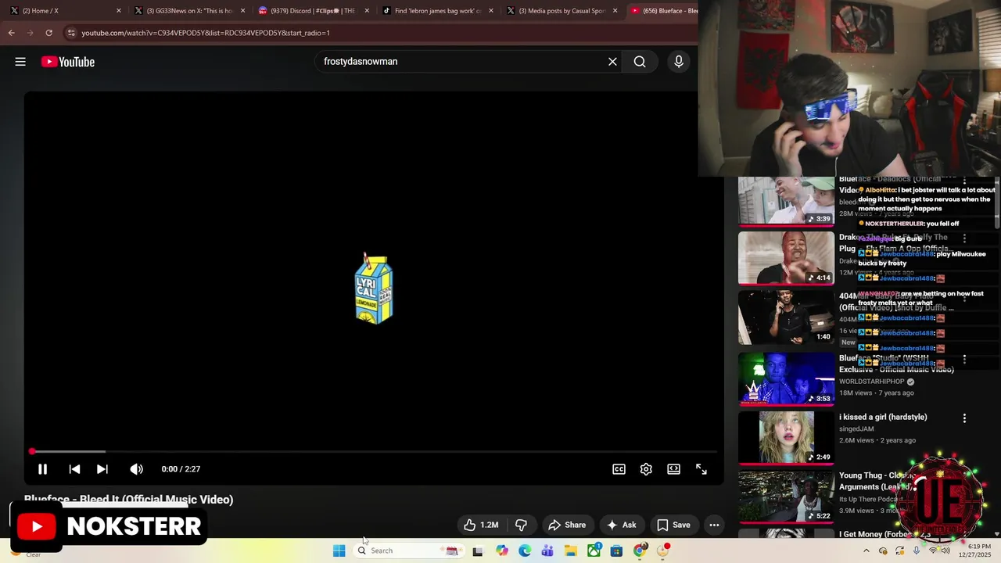Open the YouTube hamburger guide menu

20,62
